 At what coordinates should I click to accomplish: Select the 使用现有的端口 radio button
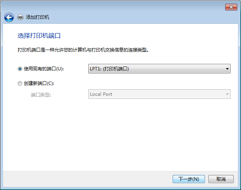click(20, 69)
